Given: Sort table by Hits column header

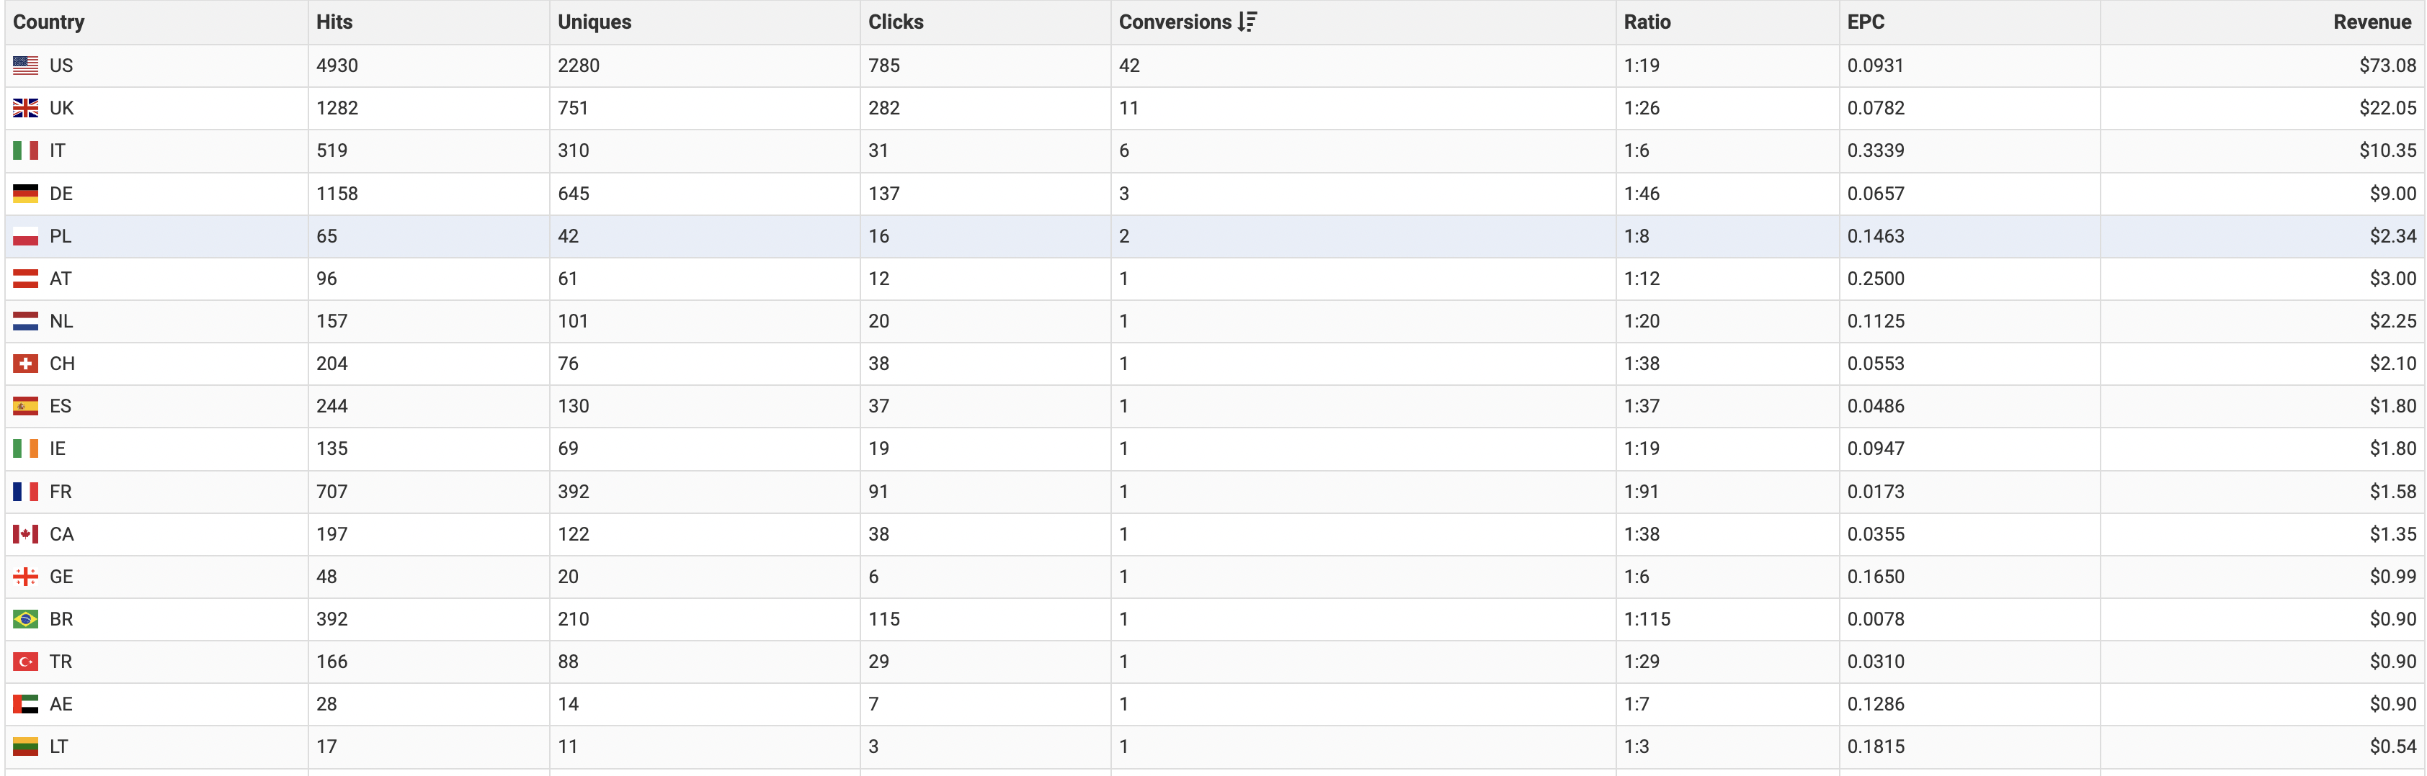Looking at the screenshot, I should (x=334, y=22).
